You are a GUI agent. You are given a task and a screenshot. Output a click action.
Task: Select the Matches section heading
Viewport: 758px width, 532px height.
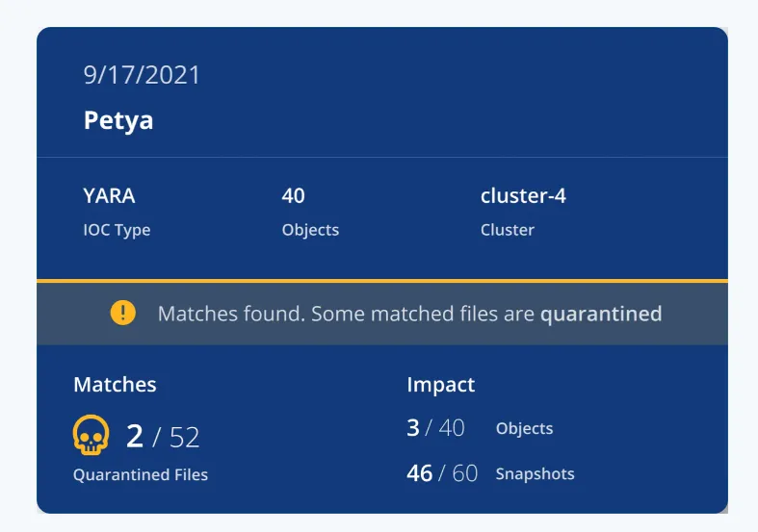tap(115, 385)
